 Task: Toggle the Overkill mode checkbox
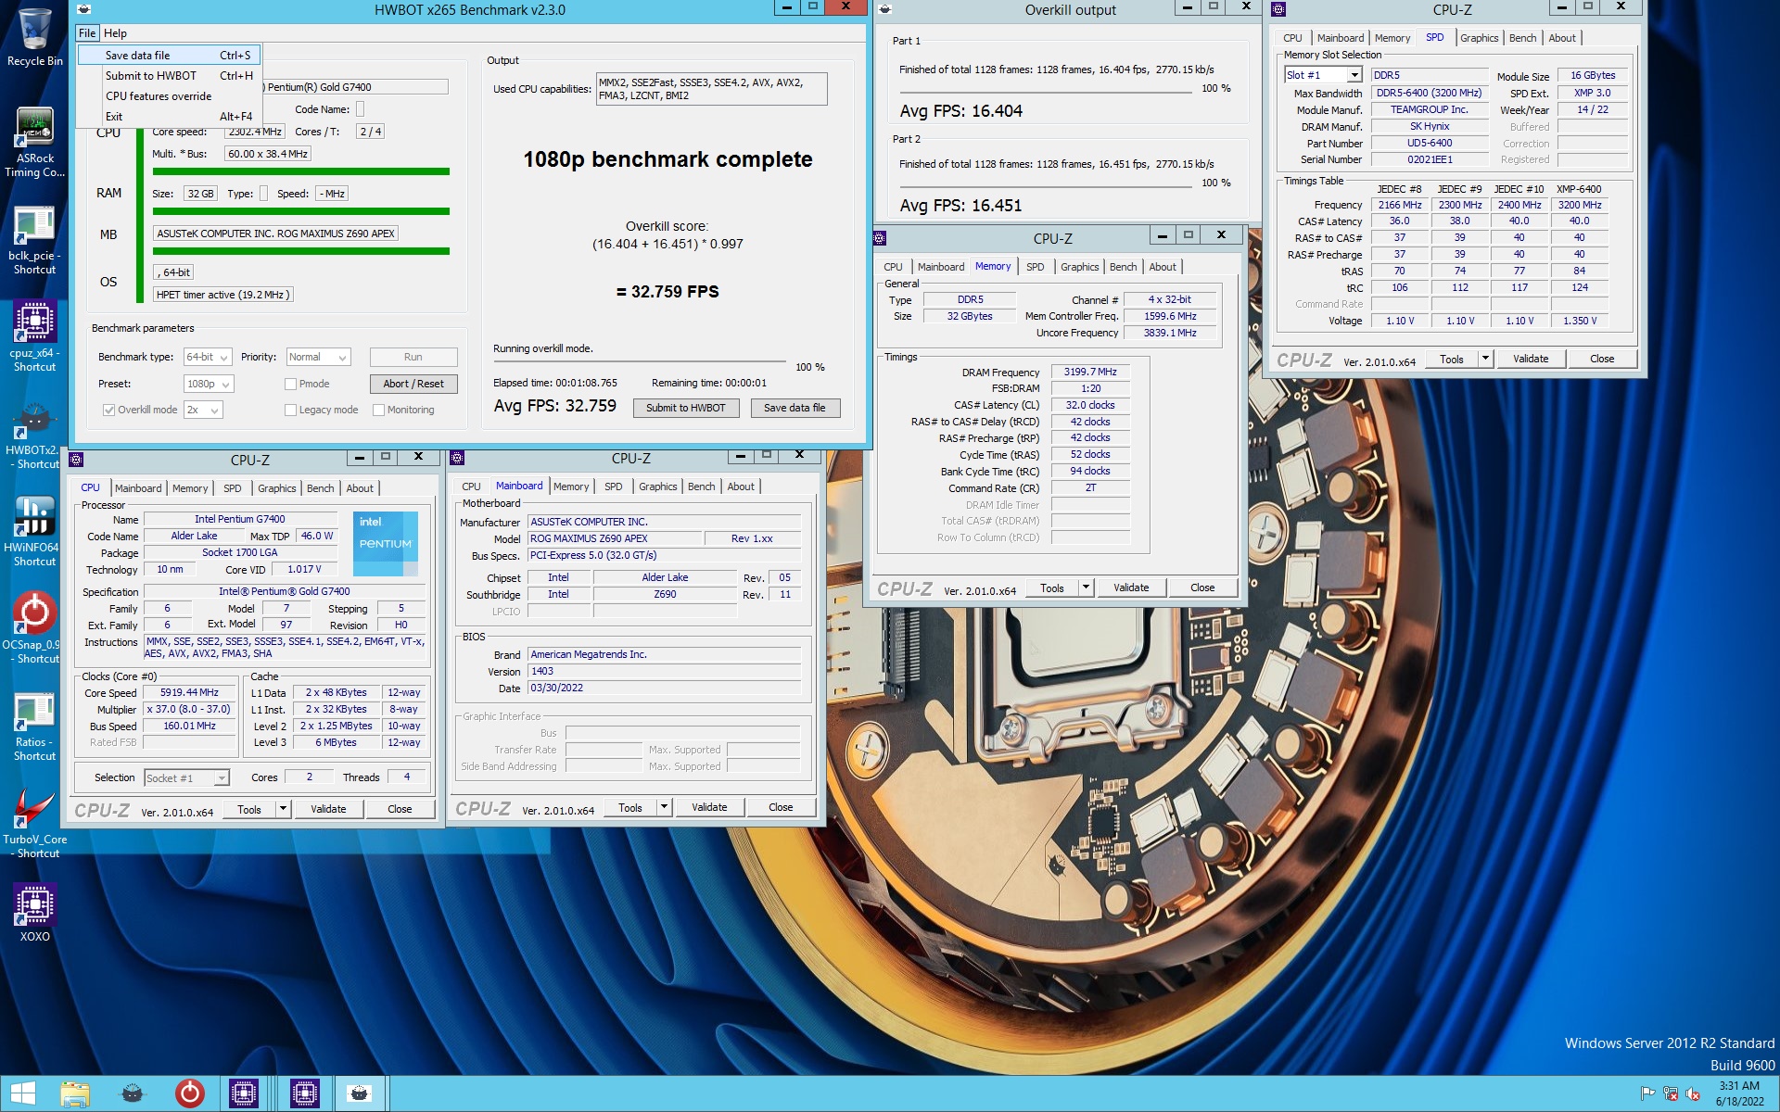109,410
